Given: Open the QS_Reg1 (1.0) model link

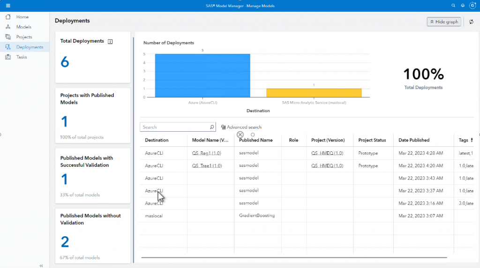Looking at the screenshot, I should [x=206, y=153].
